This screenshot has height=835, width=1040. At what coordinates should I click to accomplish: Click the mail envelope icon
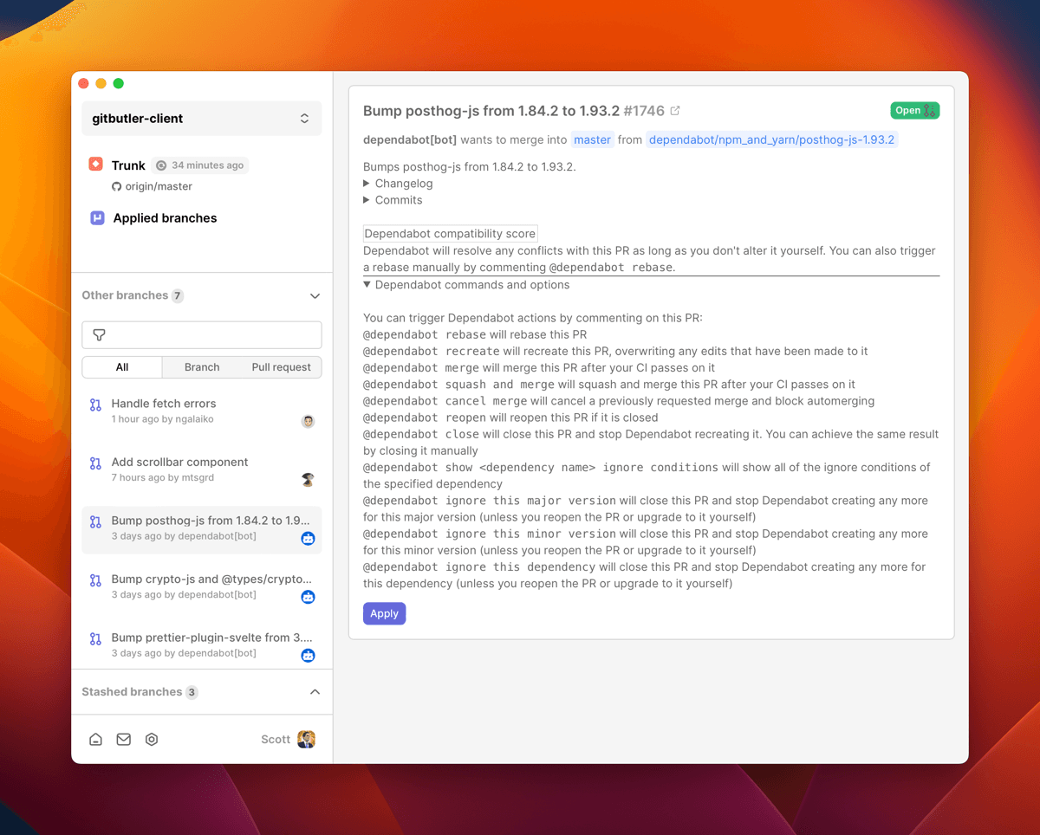tap(124, 740)
